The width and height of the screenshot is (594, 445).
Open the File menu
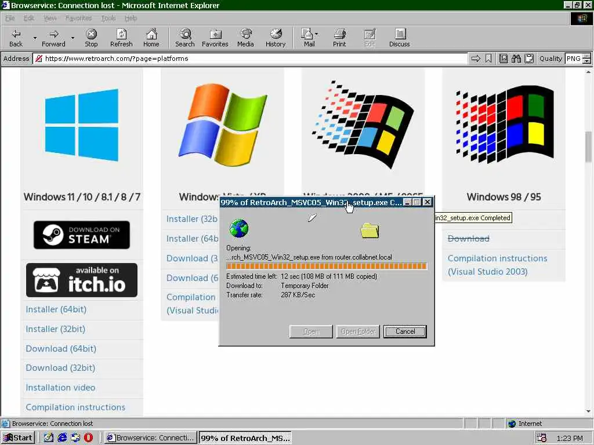10,18
